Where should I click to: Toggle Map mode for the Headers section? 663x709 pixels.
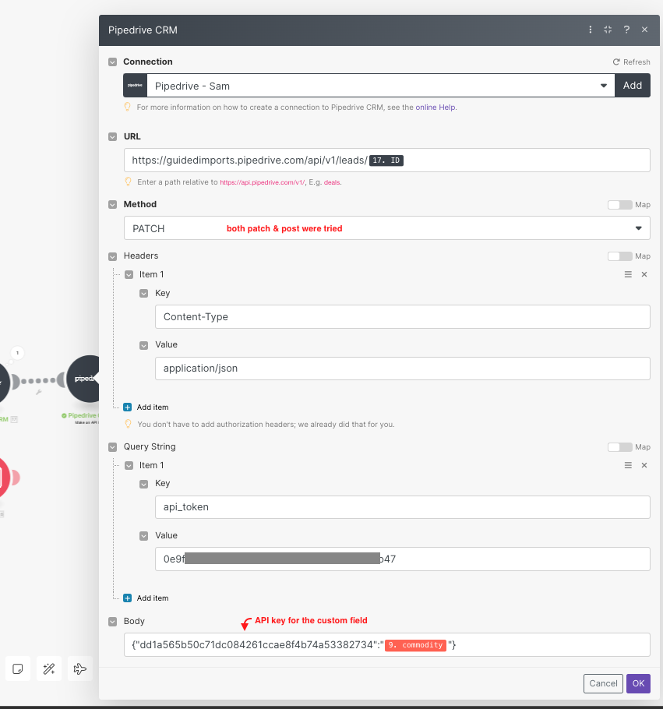point(620,256)
